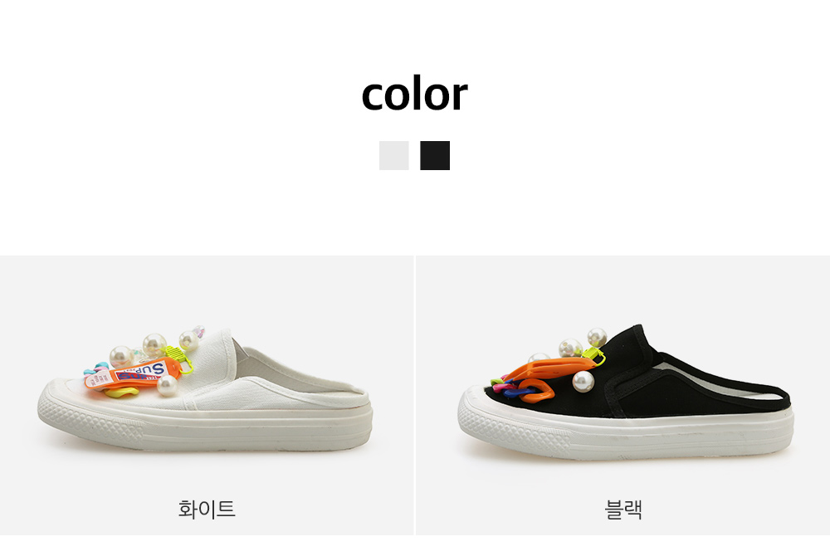Image resolution: width=830 pixels, height=556 pixels.
Task: Click lowest pearl bead on white shoe
Action: 168,386
